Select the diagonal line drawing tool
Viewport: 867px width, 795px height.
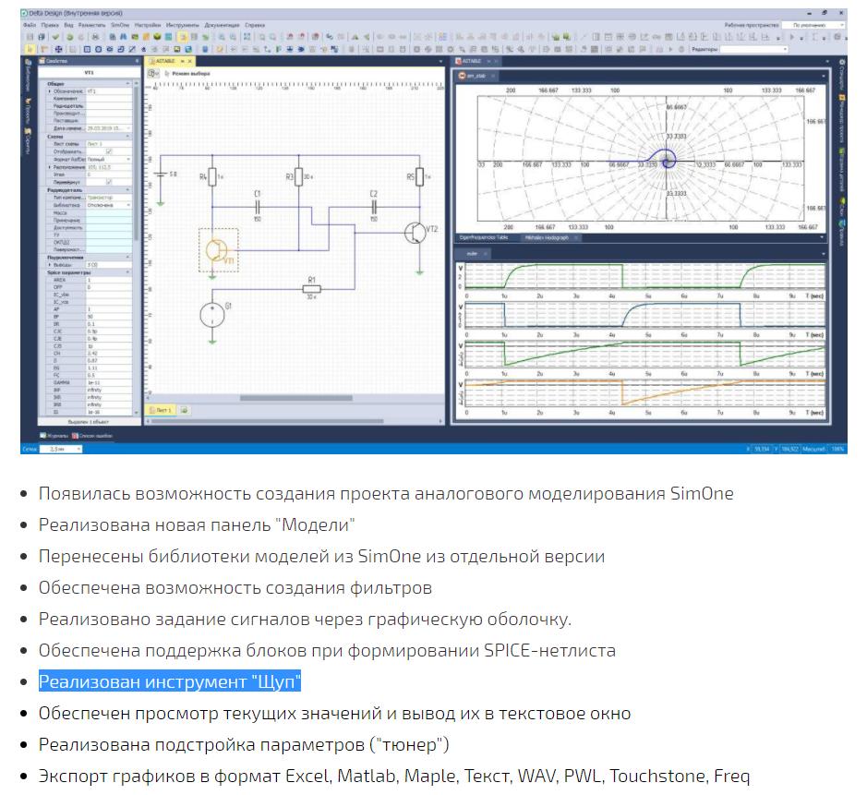(132, 49)
